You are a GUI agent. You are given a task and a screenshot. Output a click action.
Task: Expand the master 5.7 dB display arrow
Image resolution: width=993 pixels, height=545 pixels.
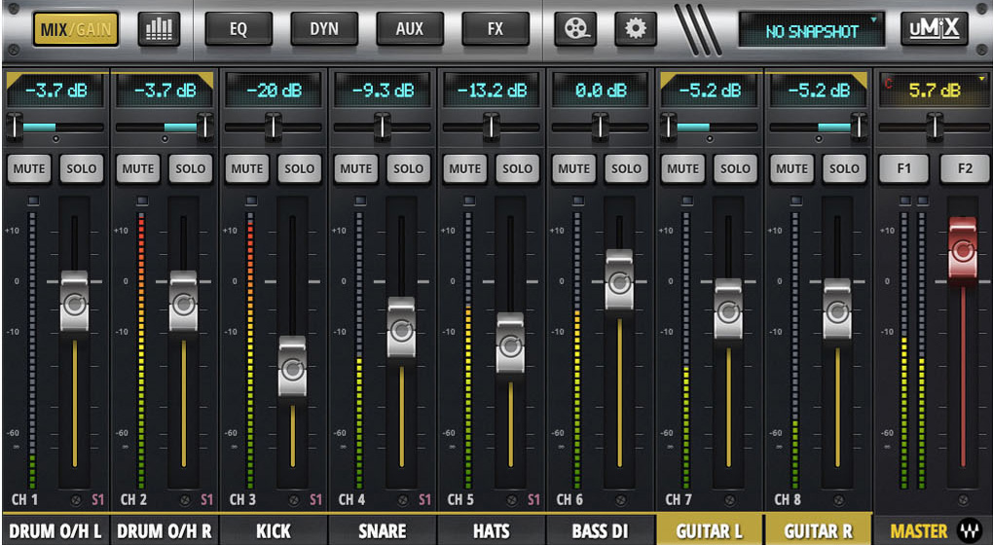(x=982, y=78)
